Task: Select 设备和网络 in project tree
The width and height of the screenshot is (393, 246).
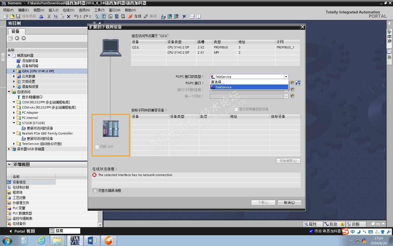Action: coord(30,66)
